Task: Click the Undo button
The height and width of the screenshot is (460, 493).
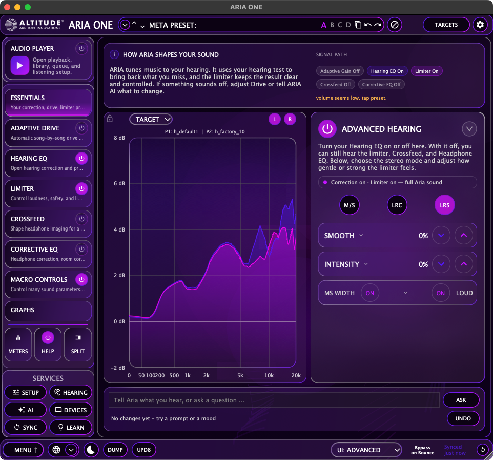Action: 463,418
